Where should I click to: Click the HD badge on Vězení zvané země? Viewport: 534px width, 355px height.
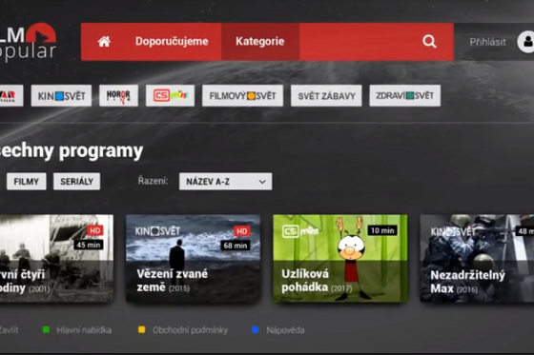tap(242, 231)
